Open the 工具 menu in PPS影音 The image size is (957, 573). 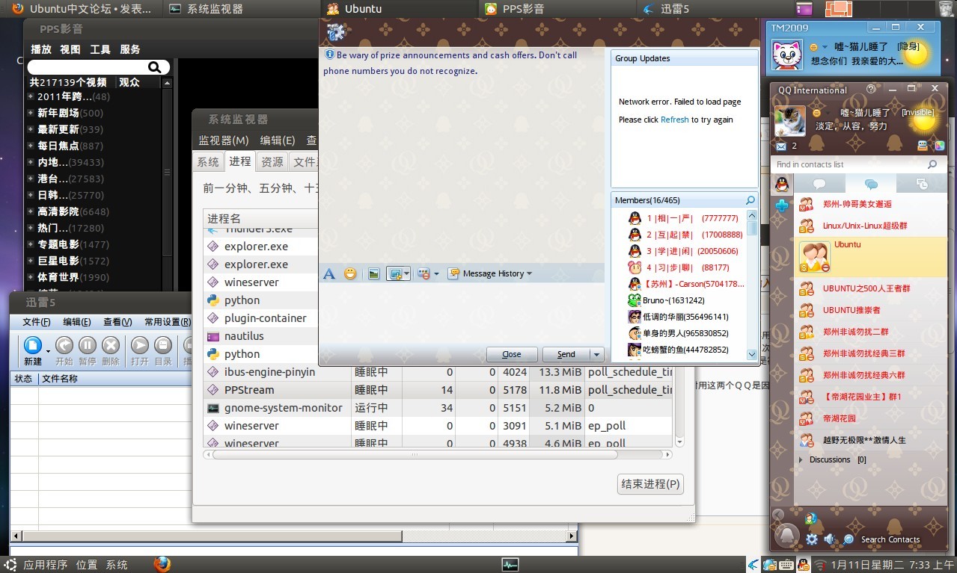point(100,49)
